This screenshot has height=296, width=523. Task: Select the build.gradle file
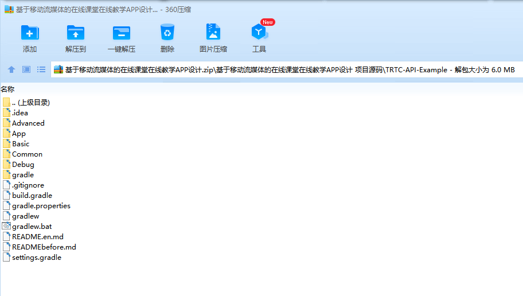(x=32, y=196)
